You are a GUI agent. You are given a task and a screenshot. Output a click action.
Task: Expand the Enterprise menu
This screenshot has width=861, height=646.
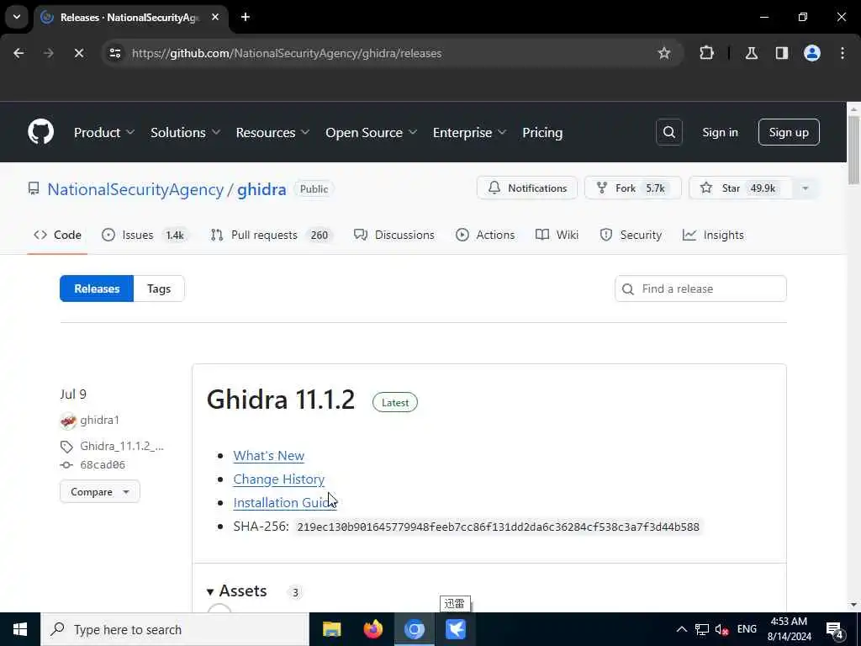(469, 132)
